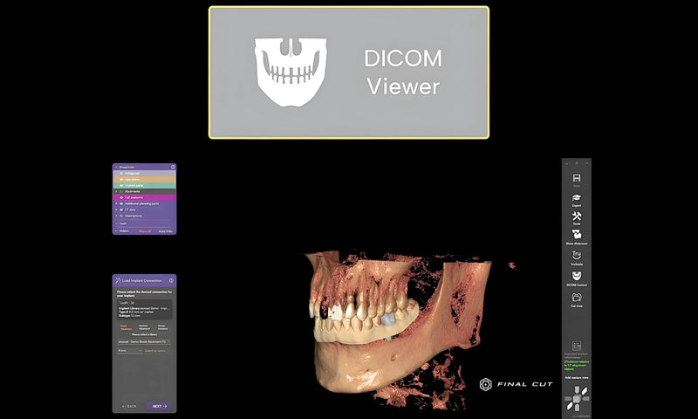Open the abutment library dropdown

[x=144, y=341]
